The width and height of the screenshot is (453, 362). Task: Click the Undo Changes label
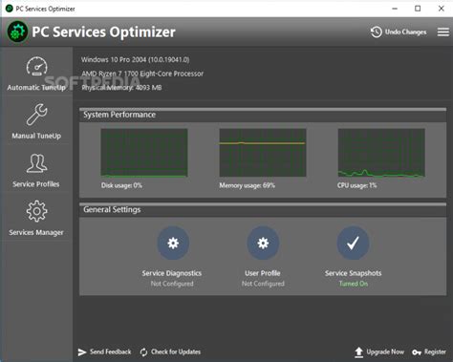tap(405, 32)
